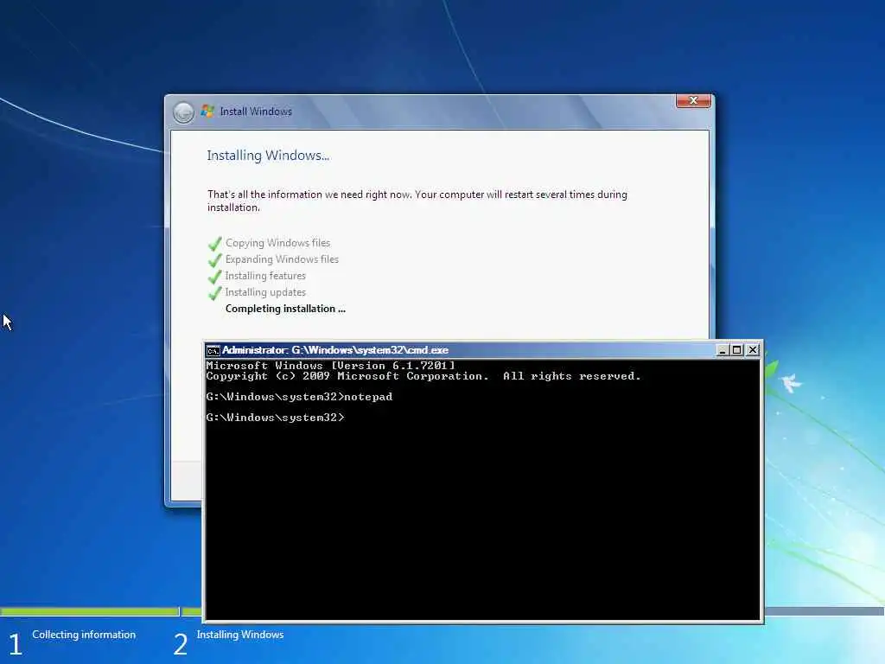Click the Copyright 2009 Microsoft line
This screenshot has width=885, height=664.
pyautogui.click(x=423, y=376)
